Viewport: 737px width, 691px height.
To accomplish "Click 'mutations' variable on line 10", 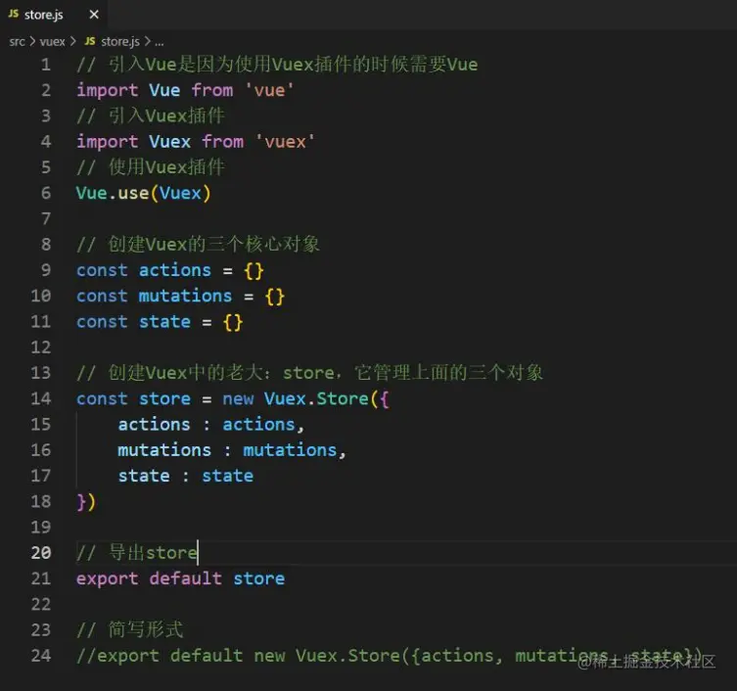I will pyautogui.click(x=185, y=297).
